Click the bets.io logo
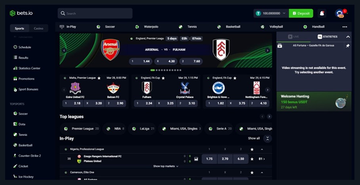 pos(21,13)
